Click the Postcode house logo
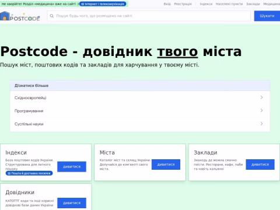 point(20,16)
